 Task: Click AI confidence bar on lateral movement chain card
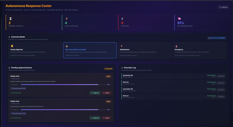tap(63, 110)
